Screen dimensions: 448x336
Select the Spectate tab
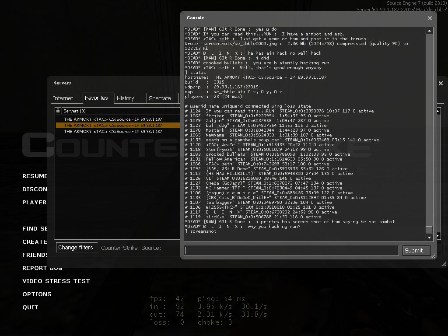click(x=160, y=98)
